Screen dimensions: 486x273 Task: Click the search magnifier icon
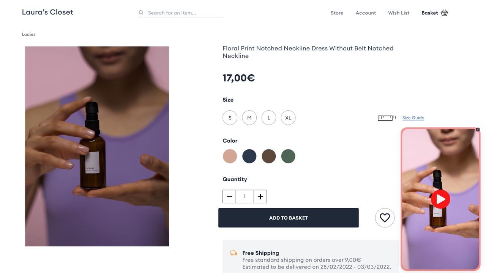pyautogui.click(x=141, y=13)
